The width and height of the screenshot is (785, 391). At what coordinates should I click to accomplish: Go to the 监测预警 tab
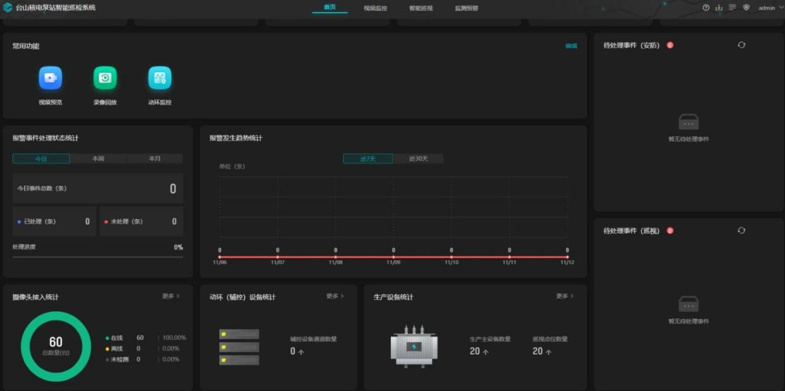(466, 8)
